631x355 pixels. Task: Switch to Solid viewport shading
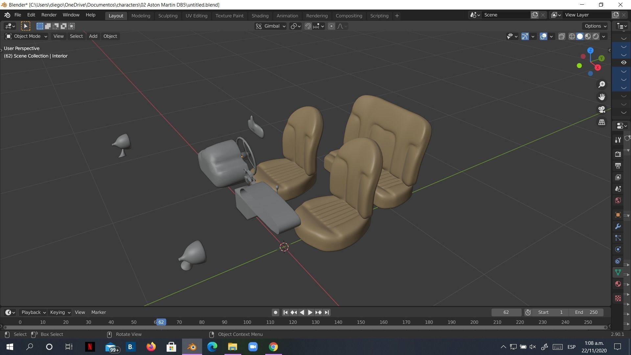[x=580, y=36]
